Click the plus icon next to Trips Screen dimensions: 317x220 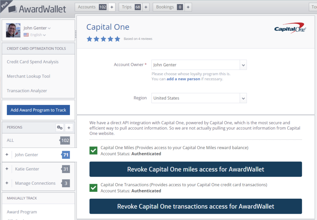pyautogui.click(x=145, y=7)
